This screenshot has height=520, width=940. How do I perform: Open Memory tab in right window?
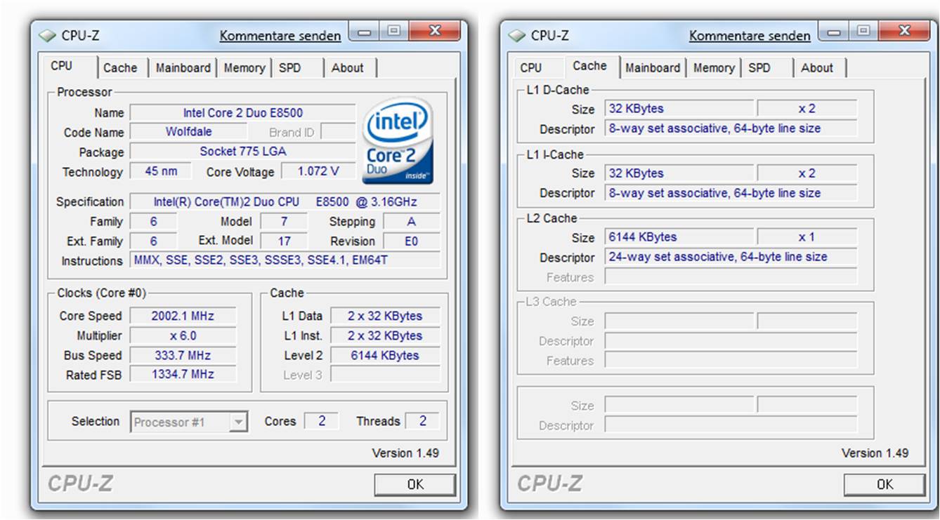(x=714, y=68)
